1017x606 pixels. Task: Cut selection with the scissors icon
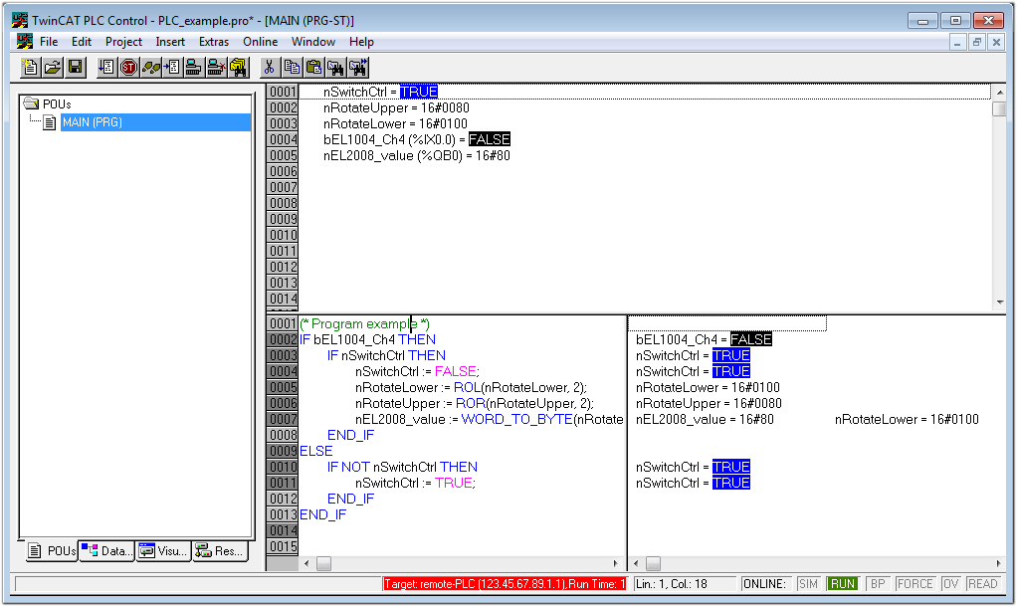(269, 67)
